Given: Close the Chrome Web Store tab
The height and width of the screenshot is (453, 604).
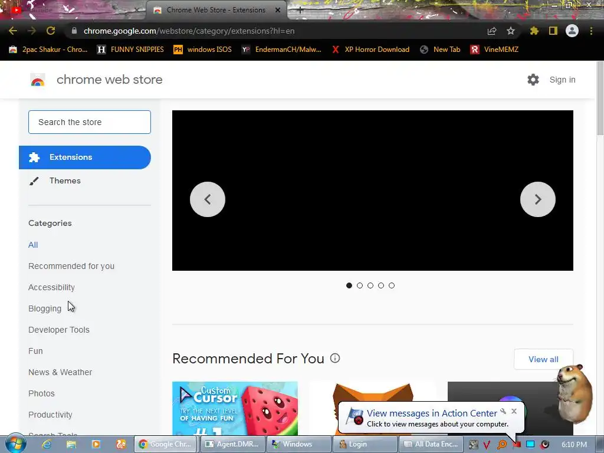Looking at the screenshot, I should [278, 10].
